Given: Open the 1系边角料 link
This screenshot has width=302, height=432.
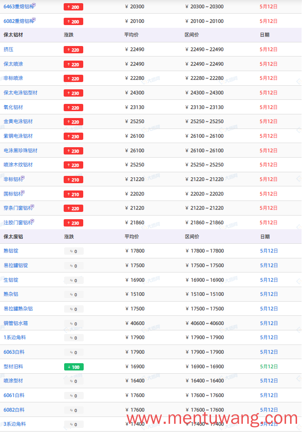Looking at the screenshot, I should point(15,338).
